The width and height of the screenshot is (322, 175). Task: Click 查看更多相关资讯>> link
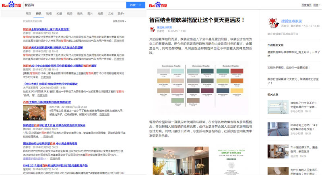tap(35, 159)
